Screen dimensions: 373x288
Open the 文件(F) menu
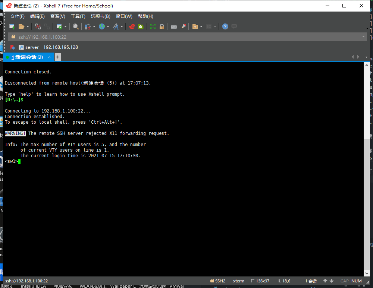click(18, 16)
